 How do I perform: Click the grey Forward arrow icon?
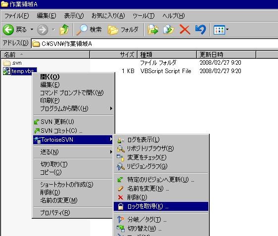pyautogui.click(x=43, y=30)
